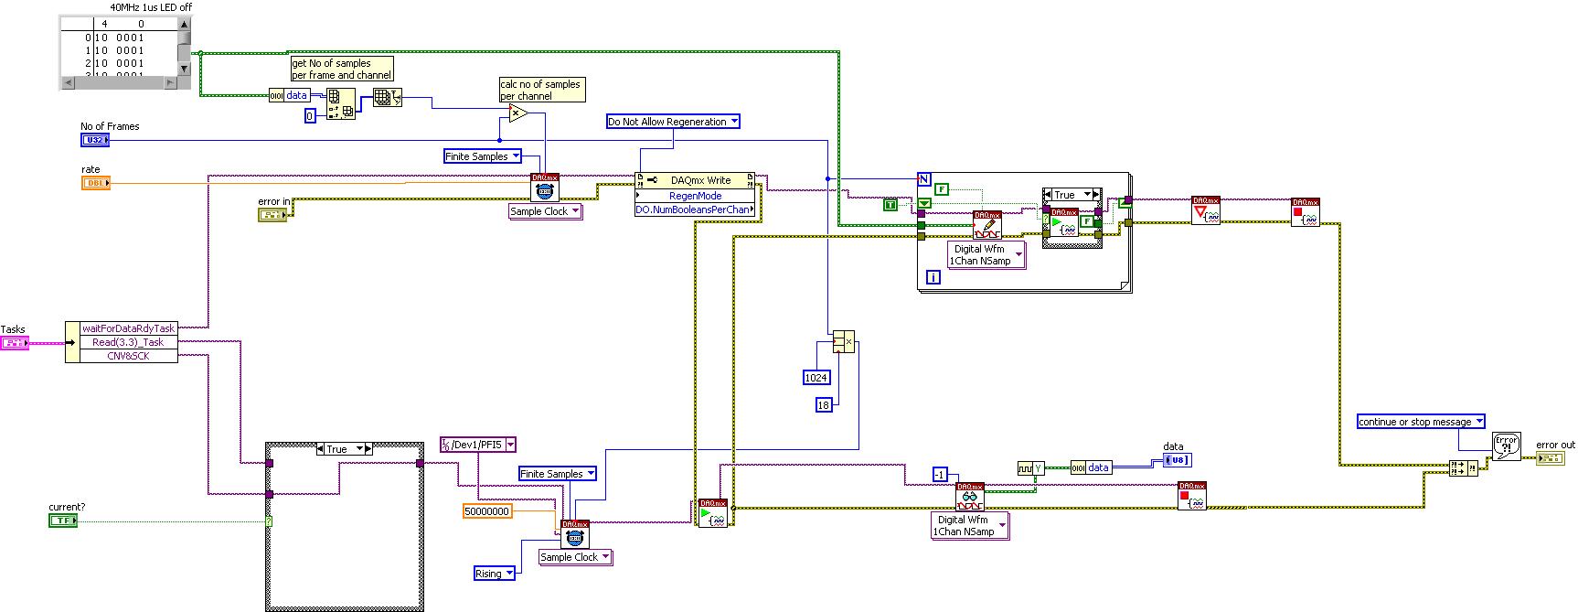Click the error out cluster terminal
This screenshot has height=612, width=1578.
1550,458
